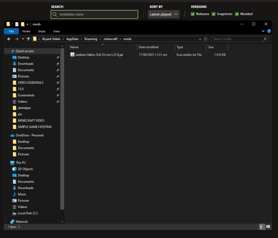The image size is (278, 238).
Task: Select Quick access in navigation pane
Action: pyautogui.click(x=24, y=51)
